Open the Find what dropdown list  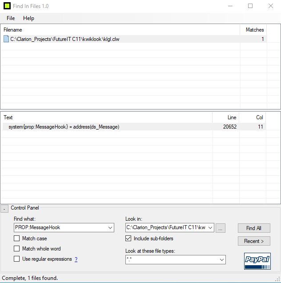[110, 228]
